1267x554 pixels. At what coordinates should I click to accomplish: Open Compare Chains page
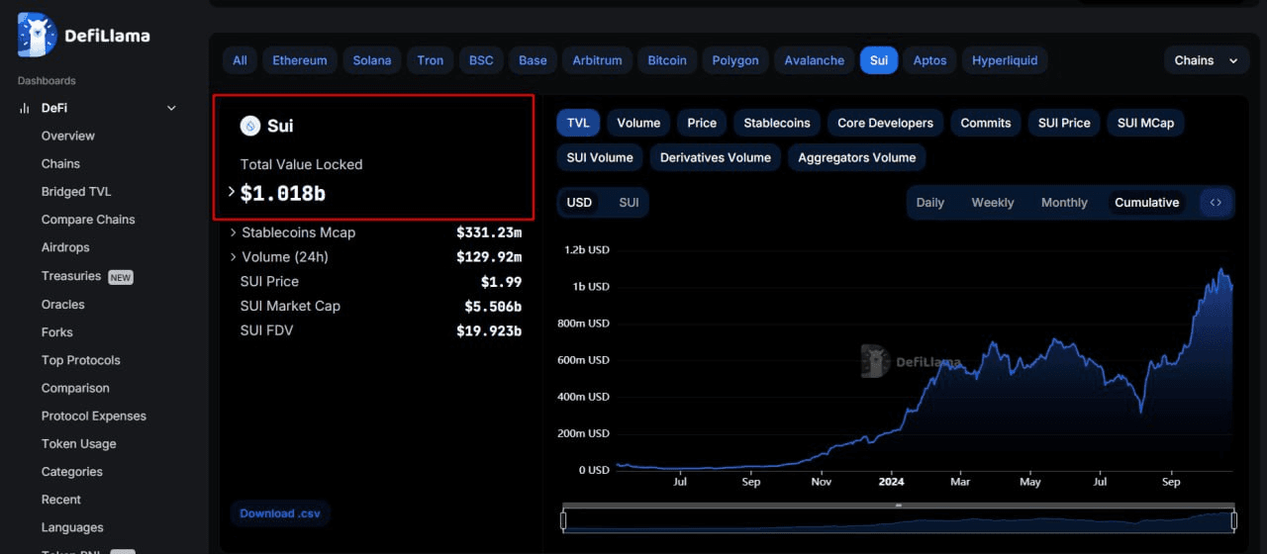tap(88, 219)
